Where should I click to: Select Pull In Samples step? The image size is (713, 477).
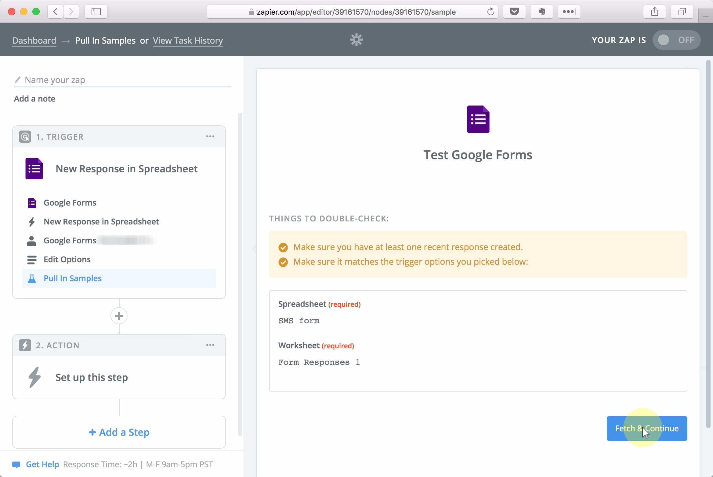pyautogui.click(x=119, y=278)
